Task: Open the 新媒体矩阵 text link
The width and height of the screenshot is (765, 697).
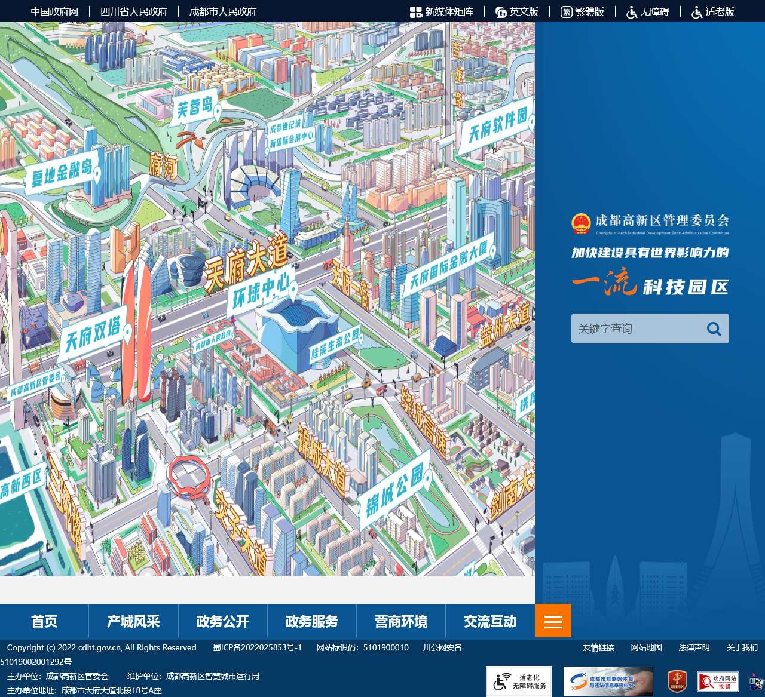Action: [449, 11]
